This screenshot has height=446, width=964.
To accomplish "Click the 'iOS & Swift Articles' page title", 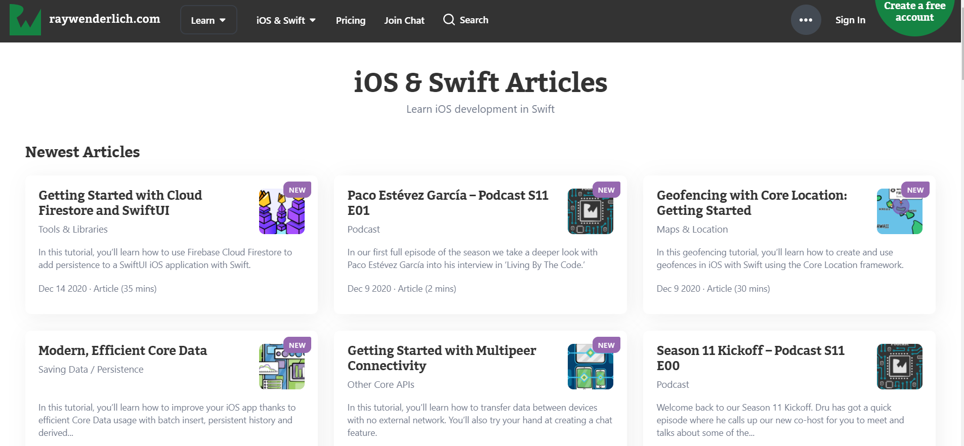I will 480,82.
